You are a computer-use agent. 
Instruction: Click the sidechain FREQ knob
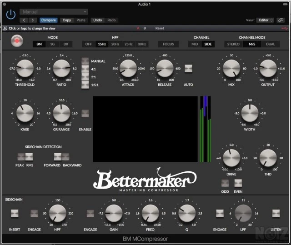coord(151,213)
